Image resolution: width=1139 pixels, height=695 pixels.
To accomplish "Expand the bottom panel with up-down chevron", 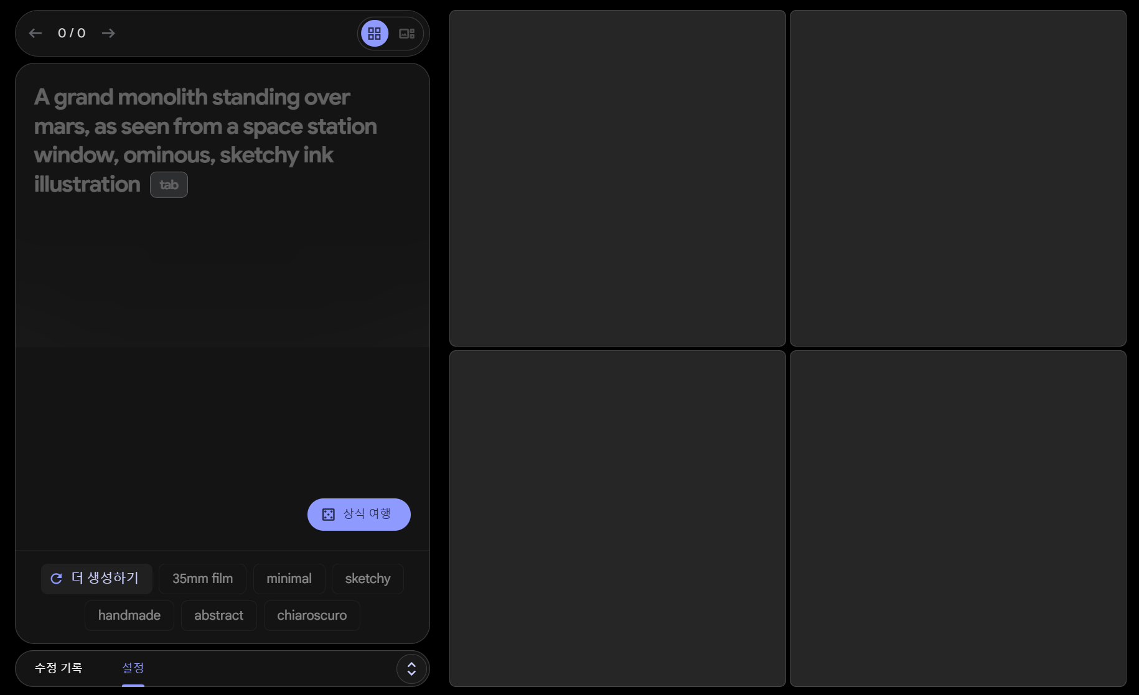I will click(x=411, y=669).
